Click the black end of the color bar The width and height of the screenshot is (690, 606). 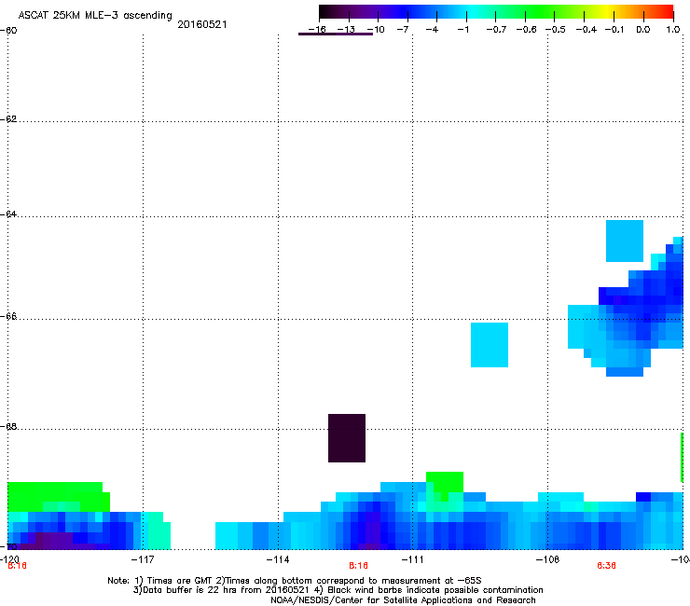pyautogui.click(x=324, y=12)
